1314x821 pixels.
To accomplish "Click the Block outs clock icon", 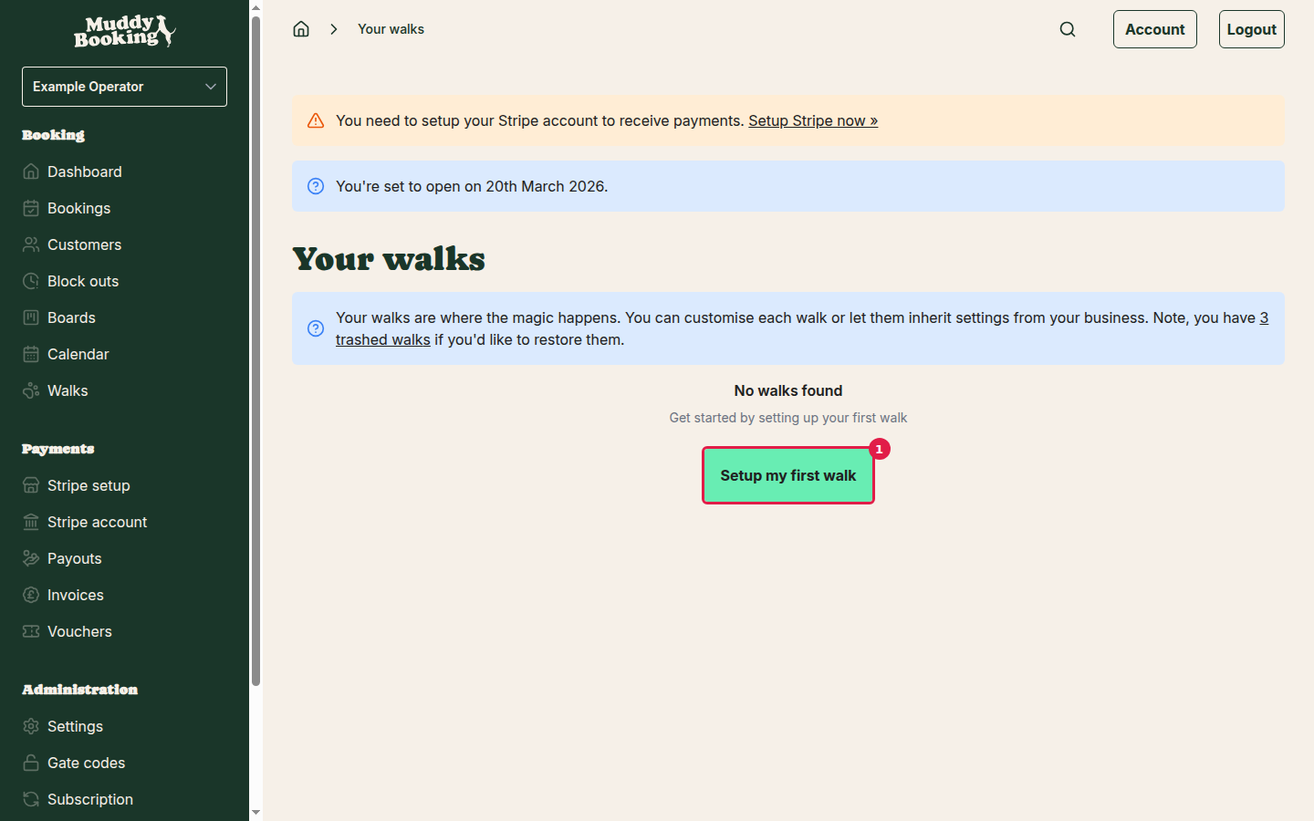I will 30,281.
